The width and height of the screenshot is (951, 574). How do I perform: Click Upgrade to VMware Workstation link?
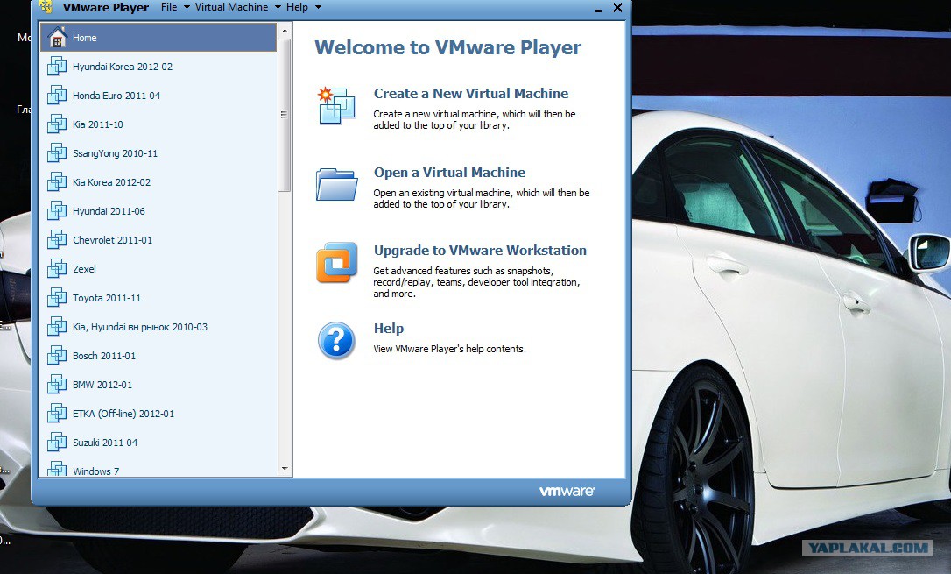point(480,250)
